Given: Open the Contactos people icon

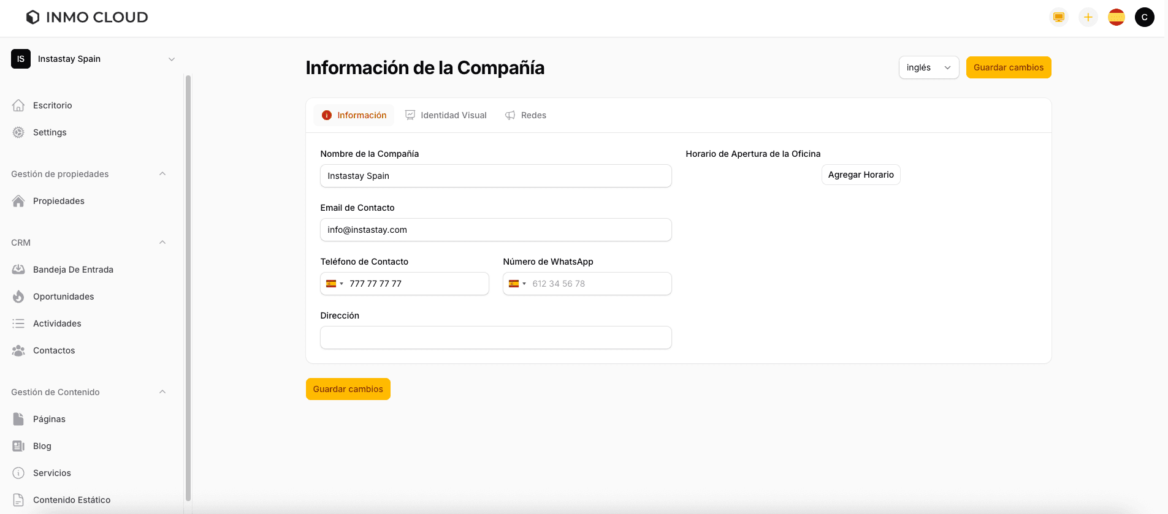Looking at the screenshot, I should click(x=18, y=350).
